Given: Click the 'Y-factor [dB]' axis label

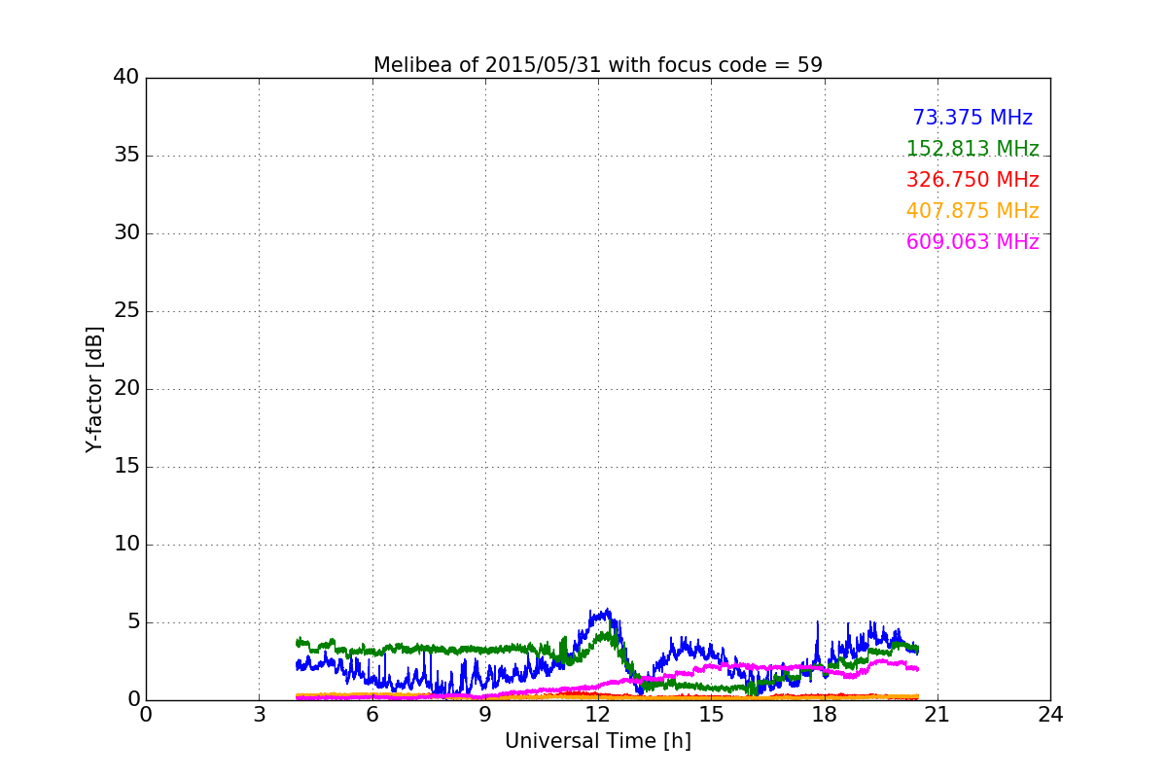Looking at the screenshot, I should [x=94, y=389].
